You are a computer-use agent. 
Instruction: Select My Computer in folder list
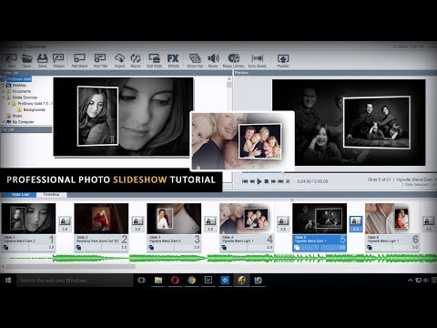(x=23, y=122)
